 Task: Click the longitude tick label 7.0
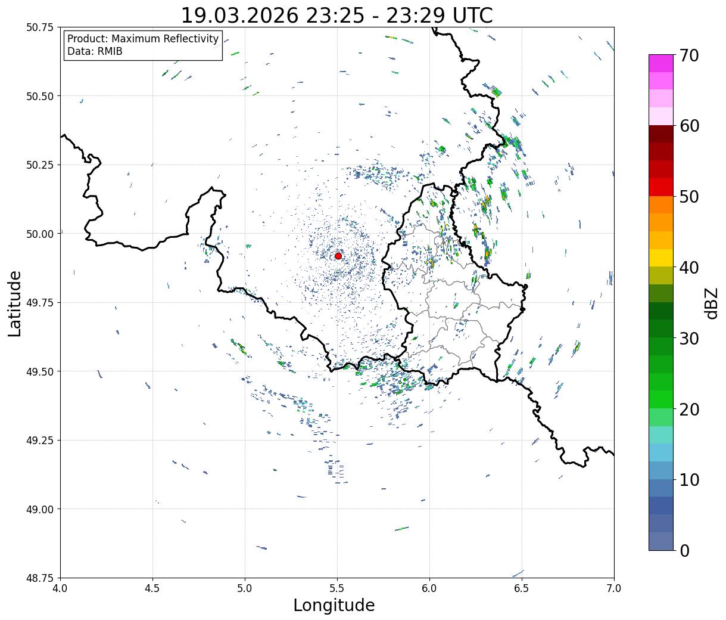[614, 588]
